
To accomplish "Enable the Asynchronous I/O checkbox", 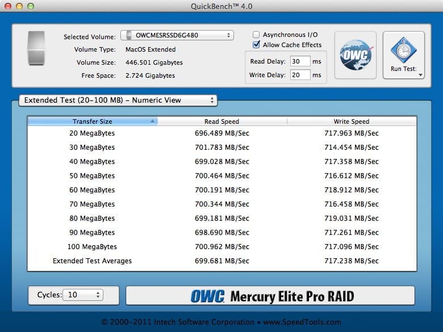I will [x=257, y=35].
